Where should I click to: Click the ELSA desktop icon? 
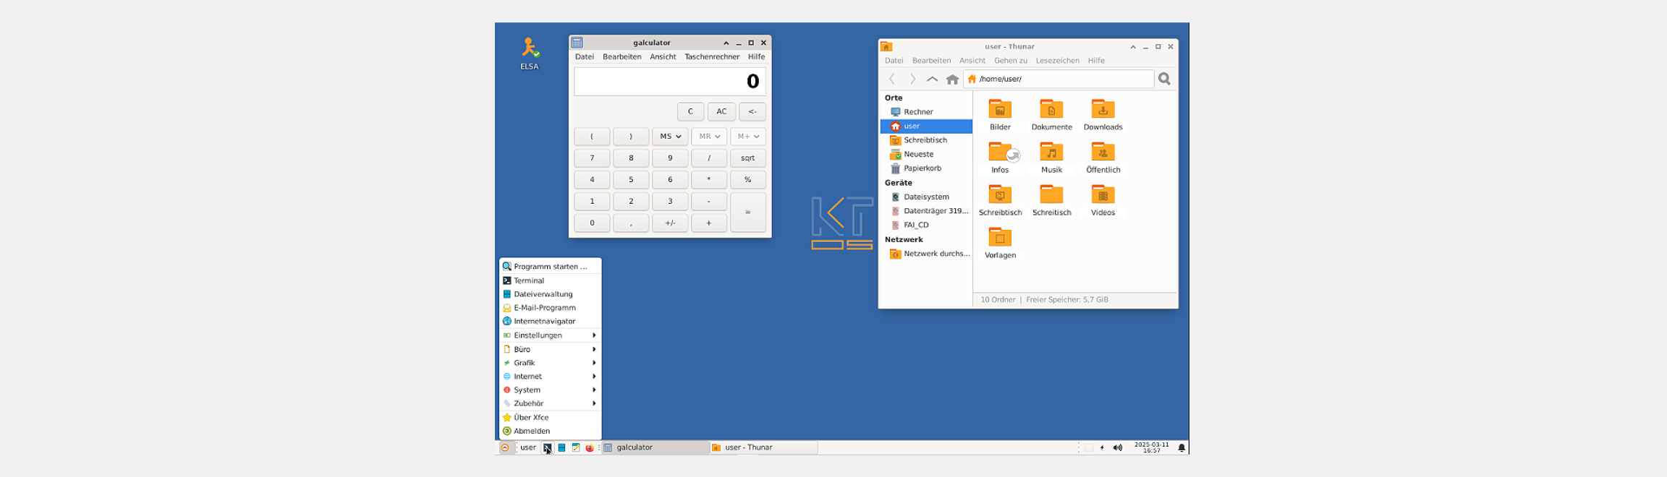530,49
